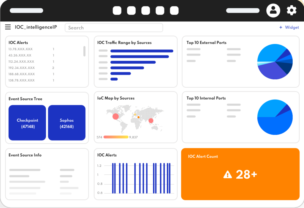Click the second square icon in top bar
The height and width of the screenshot is (208, 304).
point(131,11)
